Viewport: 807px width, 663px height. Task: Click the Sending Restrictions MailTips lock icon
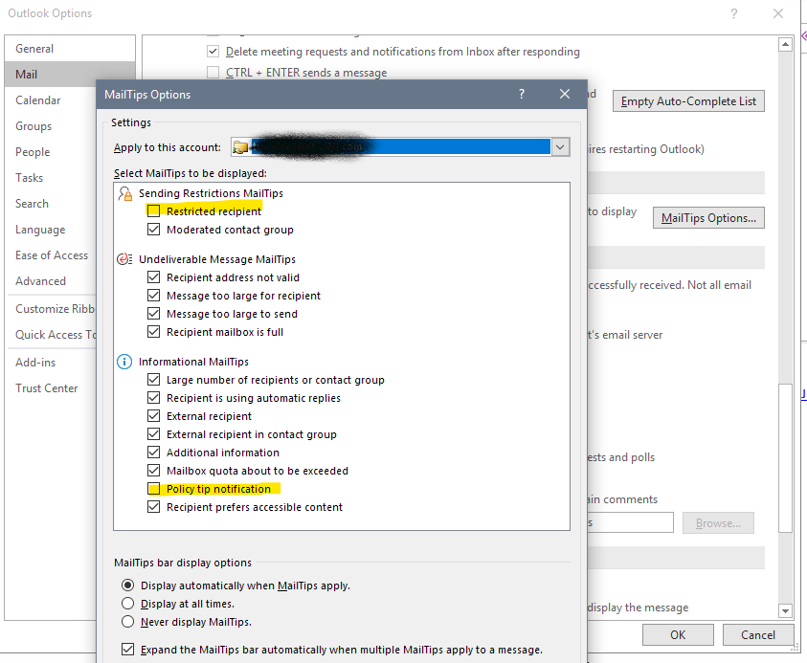124,193
